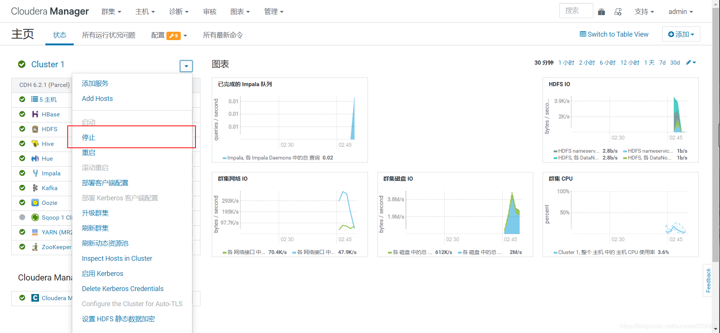Select 添加服务 from cluster menu
Viewport: 720px width, 333px height.
[95, 84]
